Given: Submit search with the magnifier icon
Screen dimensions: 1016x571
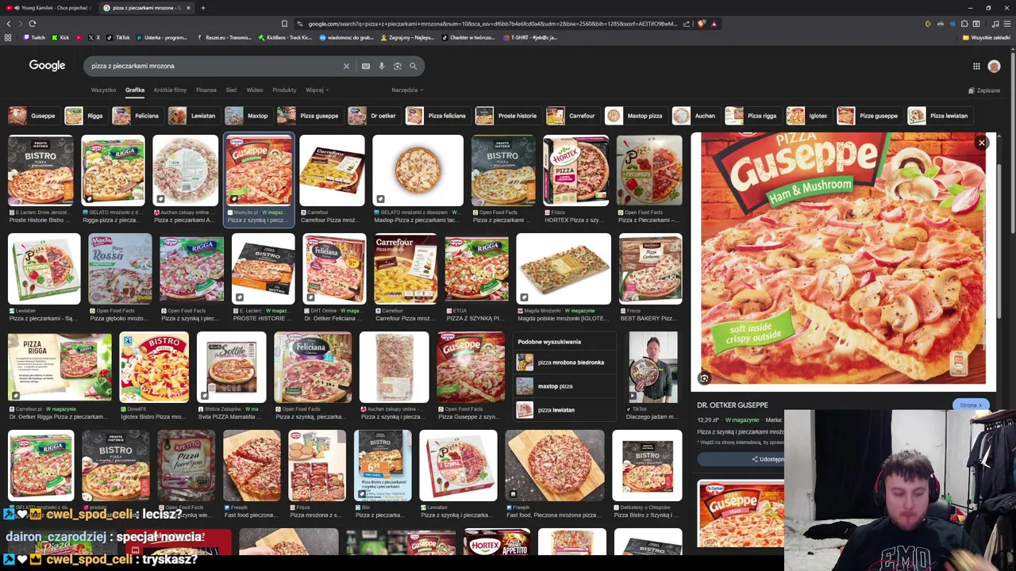Looking at the screenshot, I should click(413, 66).
